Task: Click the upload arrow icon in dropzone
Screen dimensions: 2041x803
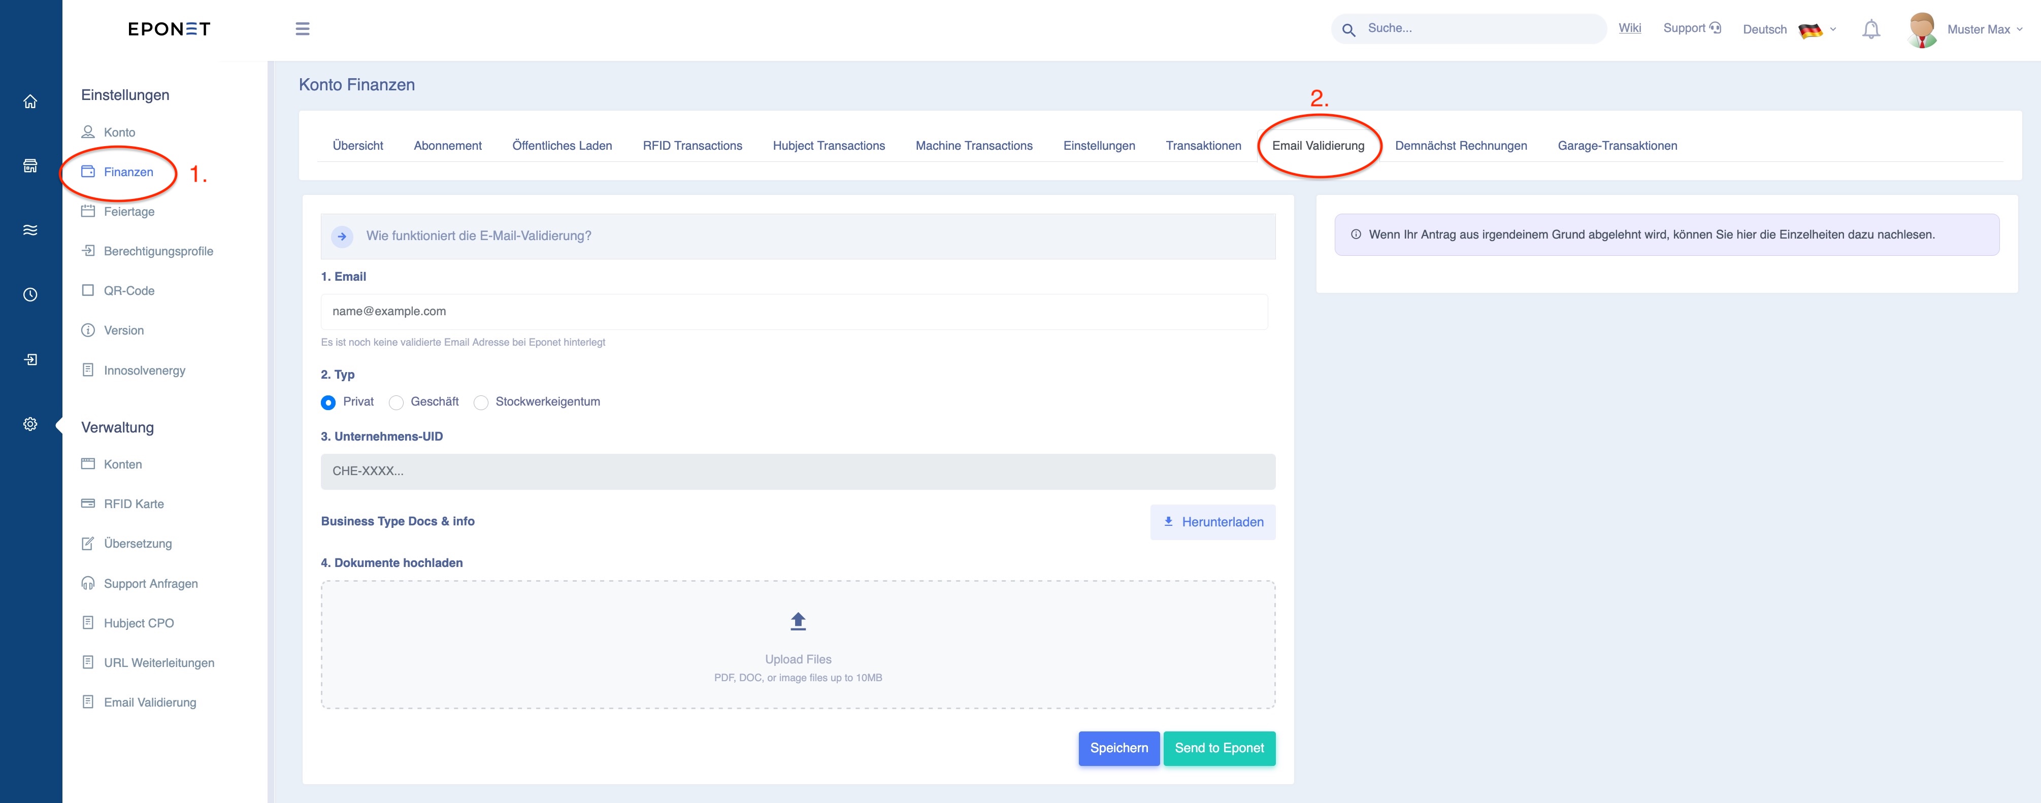Action: [x=798, y=622]
